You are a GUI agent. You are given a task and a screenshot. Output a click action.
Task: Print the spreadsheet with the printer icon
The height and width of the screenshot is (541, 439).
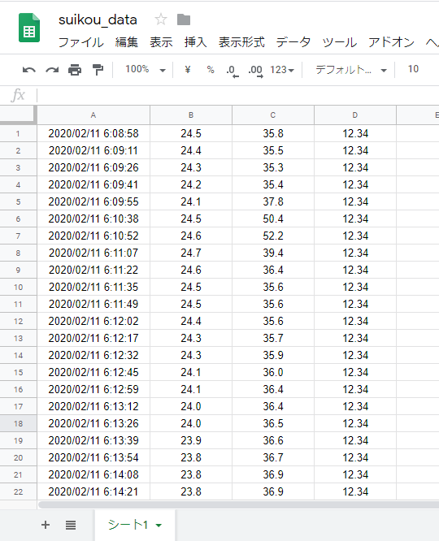coord(75,70)
